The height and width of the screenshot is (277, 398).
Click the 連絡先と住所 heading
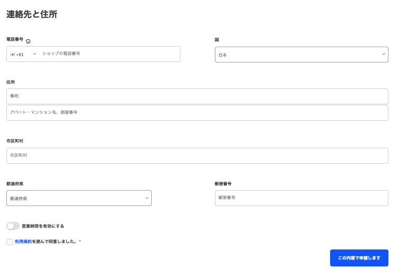click(32, 15)
